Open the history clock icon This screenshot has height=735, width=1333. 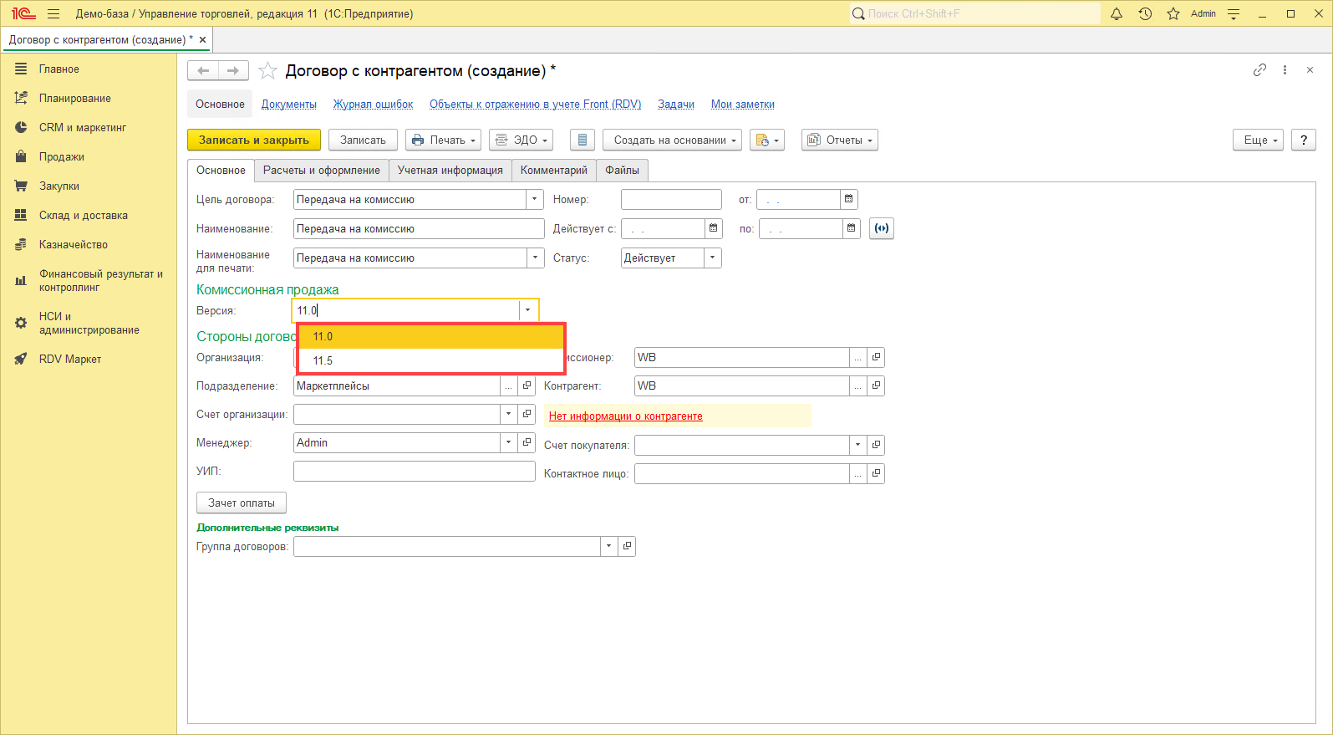[x=1145, y=13]
